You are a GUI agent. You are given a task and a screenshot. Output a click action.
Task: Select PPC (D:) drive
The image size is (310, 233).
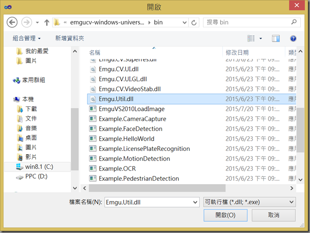tap(32, 176)
